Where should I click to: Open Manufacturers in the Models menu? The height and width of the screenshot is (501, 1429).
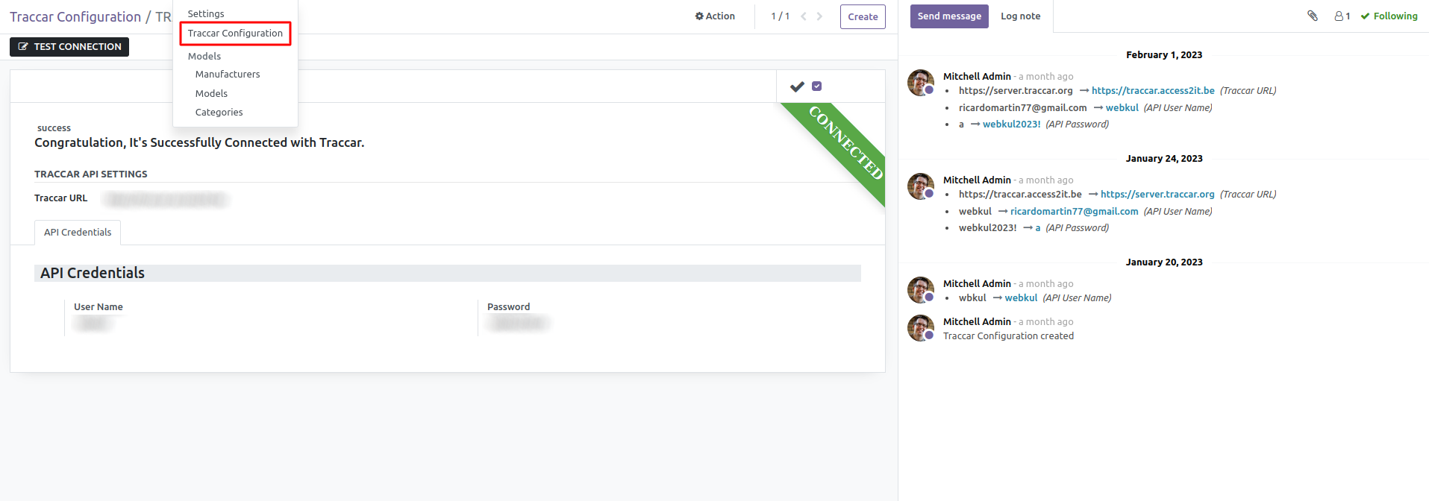(228, 75)
